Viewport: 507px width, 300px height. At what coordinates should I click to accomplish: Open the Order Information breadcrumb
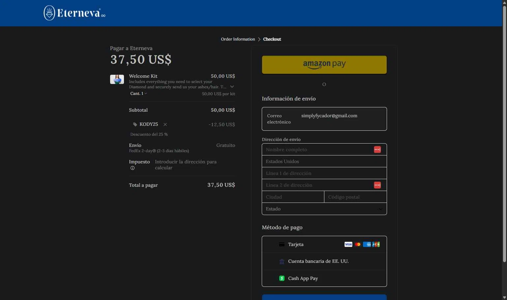[238, 39]
